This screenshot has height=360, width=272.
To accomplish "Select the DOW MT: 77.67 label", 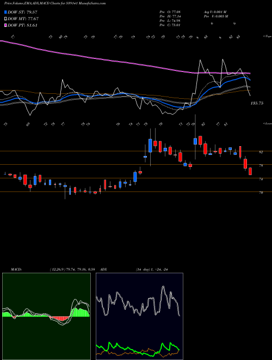I will [23, 19].
